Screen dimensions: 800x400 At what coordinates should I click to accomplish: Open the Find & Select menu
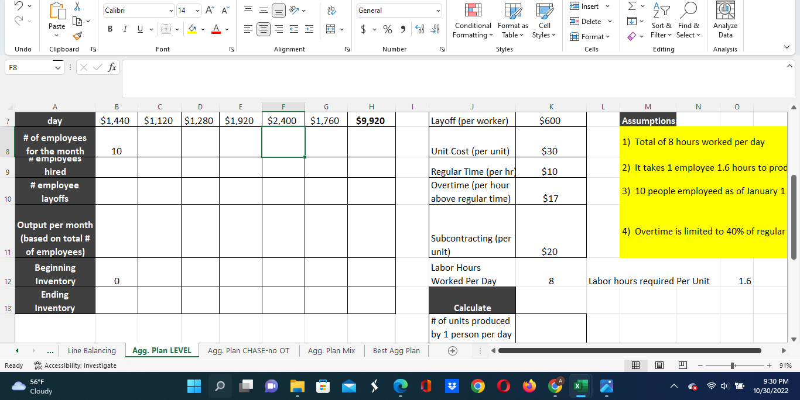[x=688, y=21]
